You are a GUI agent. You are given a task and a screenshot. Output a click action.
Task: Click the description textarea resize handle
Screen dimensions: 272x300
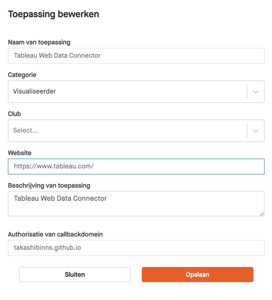(262, 214)
